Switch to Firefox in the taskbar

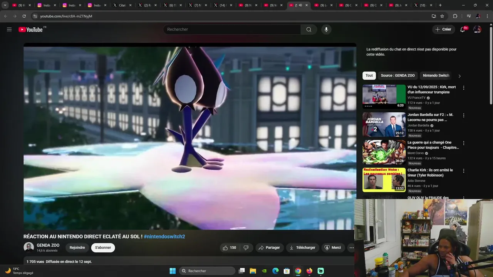(309, 271)
